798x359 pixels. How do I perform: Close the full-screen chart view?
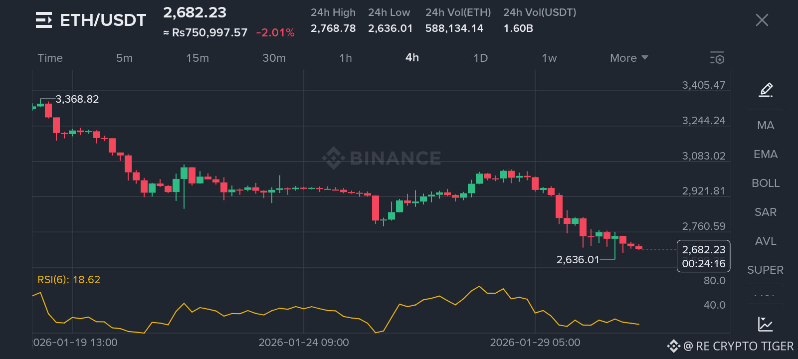click(x=762, y=20)
